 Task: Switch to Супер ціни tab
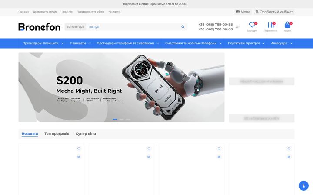tap(86, 134)
